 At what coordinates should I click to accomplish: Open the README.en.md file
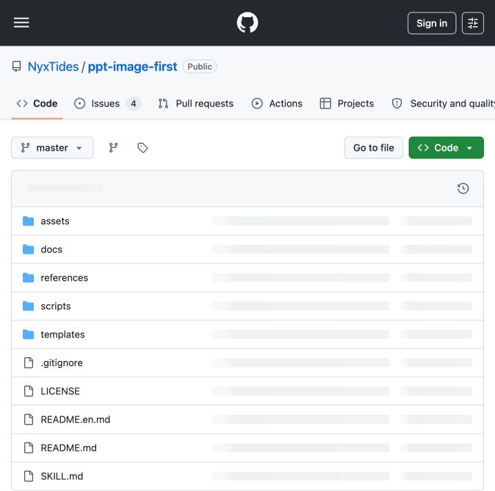click(75, 420)
